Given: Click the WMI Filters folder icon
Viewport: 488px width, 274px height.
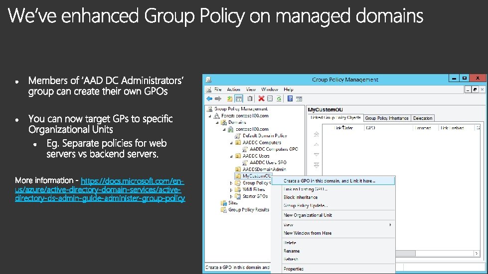Looking at the screenshot, I should pos(238,189).
